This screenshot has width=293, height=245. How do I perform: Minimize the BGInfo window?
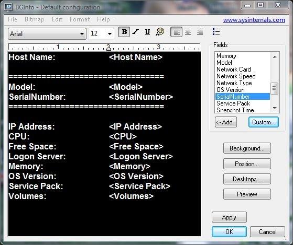pyautogui.click(x=247, y=5)
